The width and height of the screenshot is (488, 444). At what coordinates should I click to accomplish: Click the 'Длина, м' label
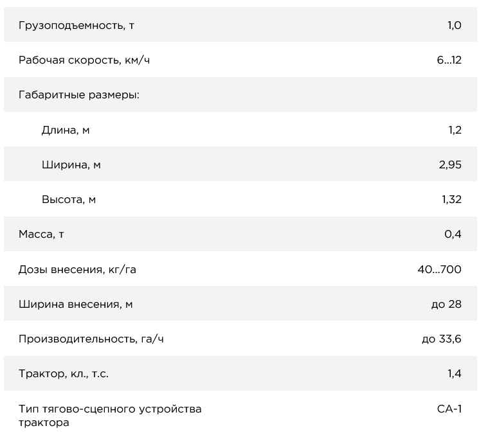pos(66,130)
